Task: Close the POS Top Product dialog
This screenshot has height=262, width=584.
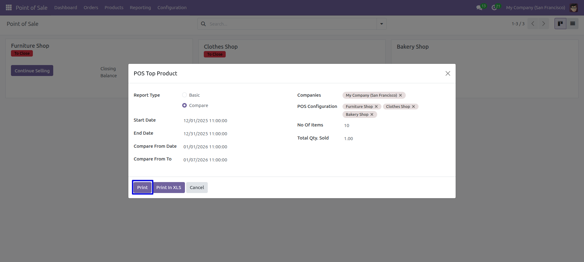Action: [448, 74]
